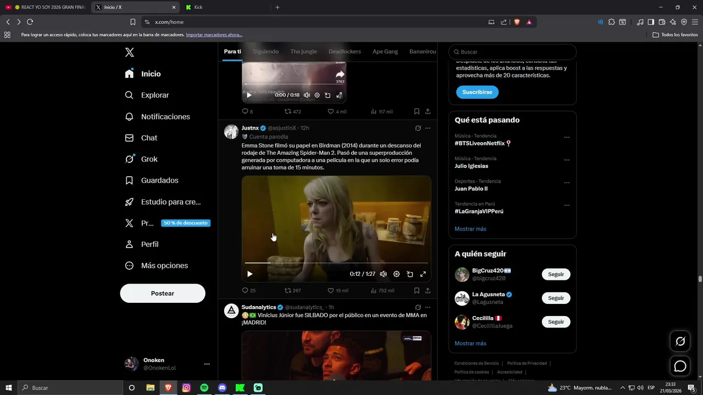Open options for Julio Iglesias trend

coord(567,160)
